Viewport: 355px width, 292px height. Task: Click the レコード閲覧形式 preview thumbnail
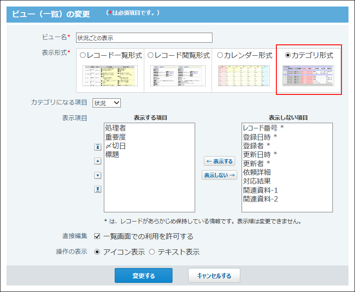click(x=178, y=76)
